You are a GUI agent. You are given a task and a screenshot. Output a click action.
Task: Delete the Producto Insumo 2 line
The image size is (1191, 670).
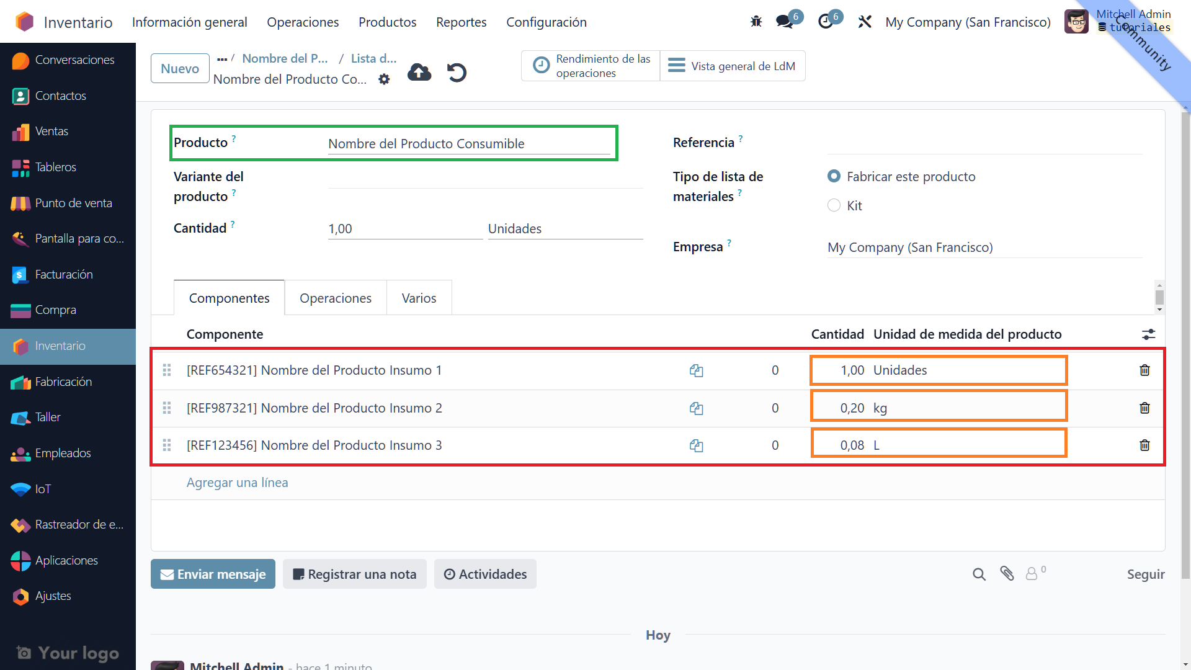1144,408
